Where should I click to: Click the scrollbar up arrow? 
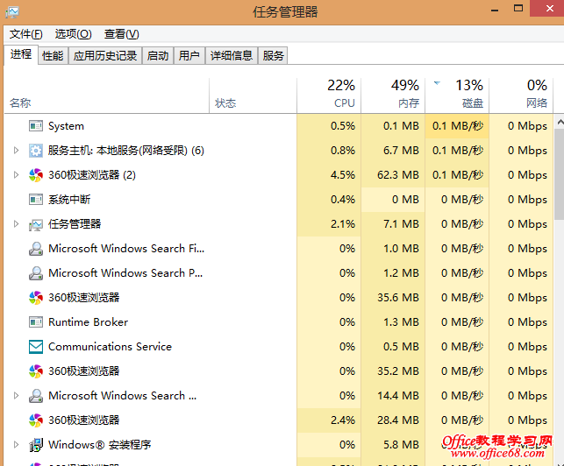(560, 122)
